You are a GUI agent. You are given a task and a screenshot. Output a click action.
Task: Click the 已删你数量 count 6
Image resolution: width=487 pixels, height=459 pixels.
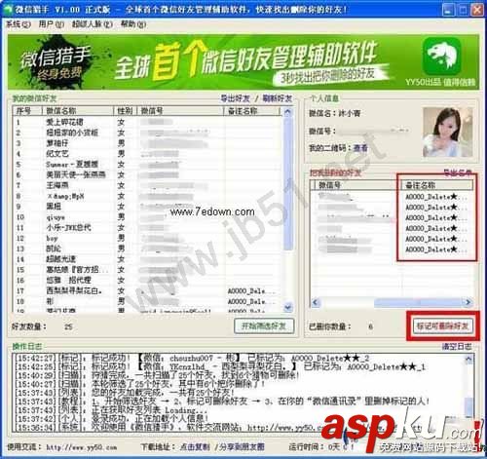(x=370, y=326)
